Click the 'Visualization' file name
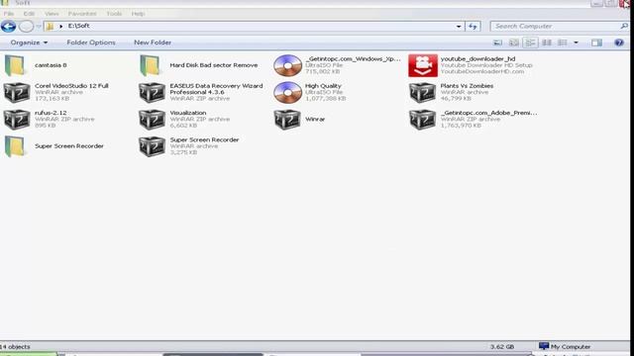The width and height of the screenshot is (634, 356). [188, 113]
